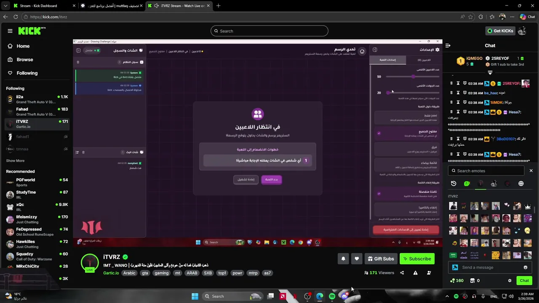The width and height of the screenshot is (539, 303).
Task: Click the notification bell button
Action: 343,259
